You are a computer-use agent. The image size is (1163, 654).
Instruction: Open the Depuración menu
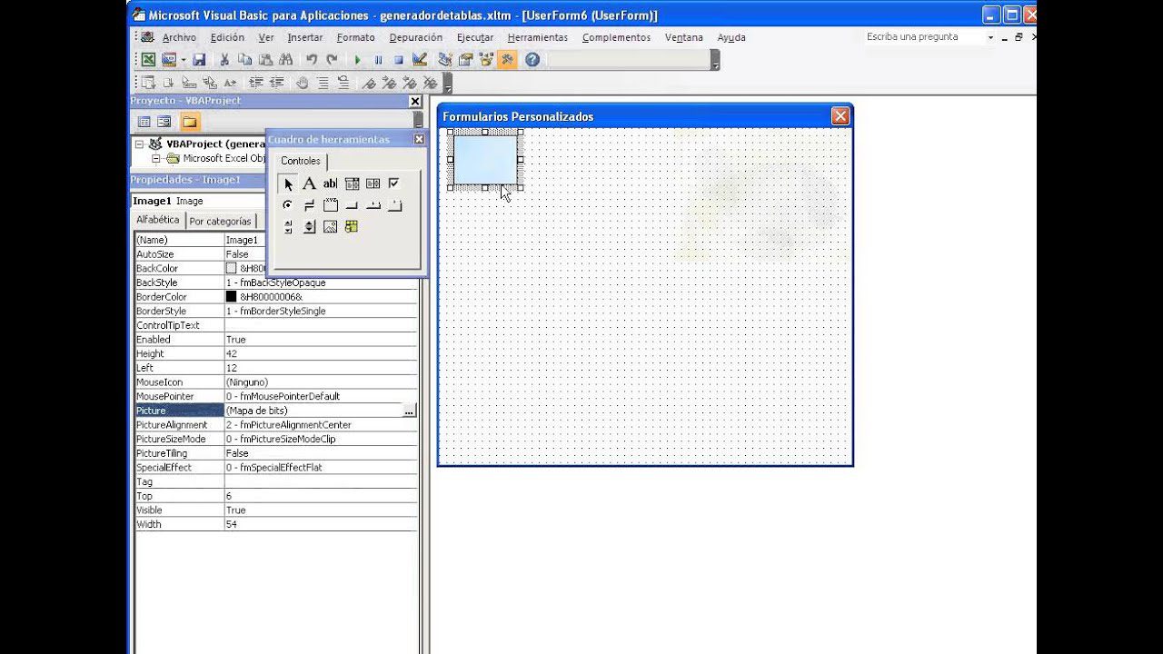tap(415, 37)
